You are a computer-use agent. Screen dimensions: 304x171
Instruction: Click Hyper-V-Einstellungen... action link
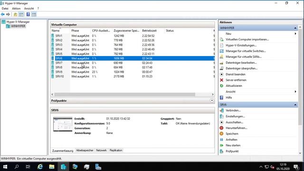(x=241, y=45)
